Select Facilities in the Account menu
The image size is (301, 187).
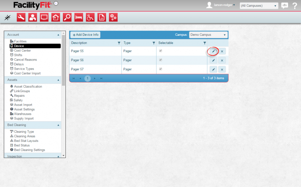[20, 41]
